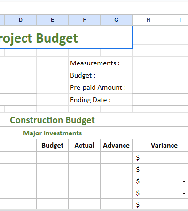Click the Advance column header cell

(117, 145)
